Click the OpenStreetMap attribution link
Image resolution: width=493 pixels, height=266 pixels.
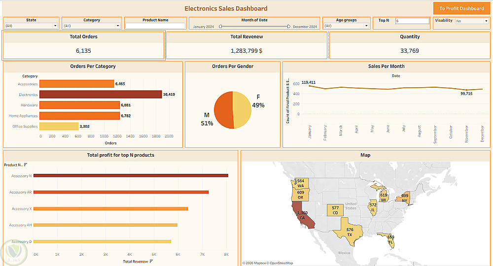[281, 263]
